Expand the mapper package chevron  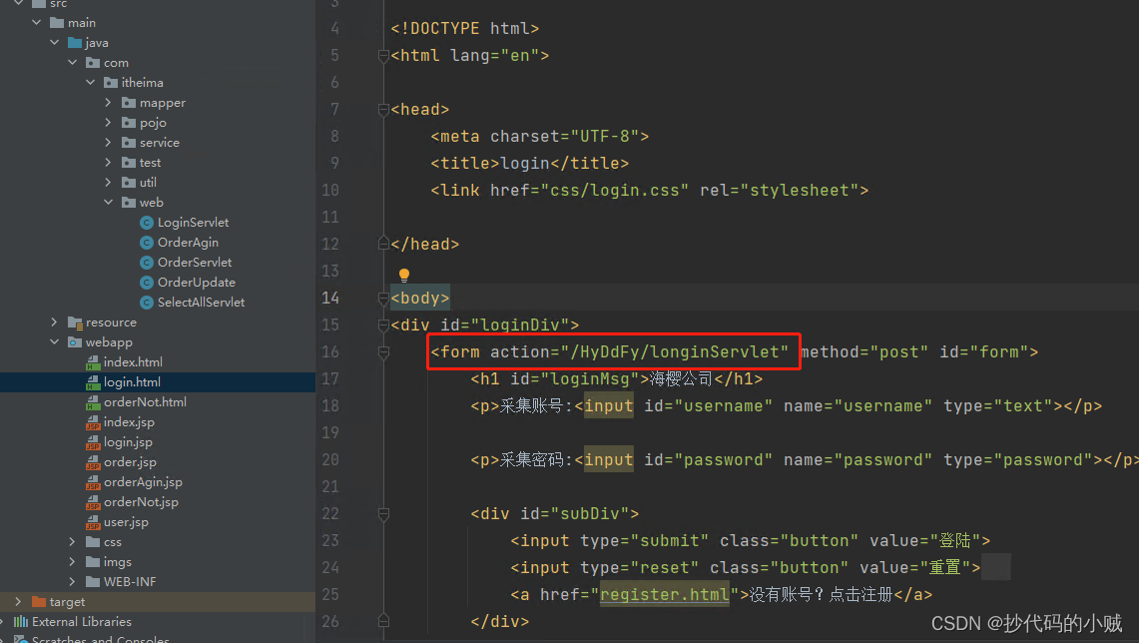108,103
